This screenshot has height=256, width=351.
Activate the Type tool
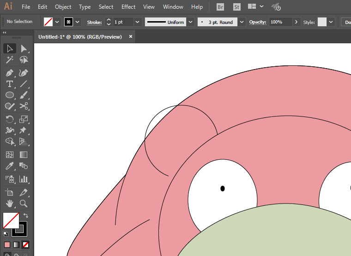(x=9, y=84)
